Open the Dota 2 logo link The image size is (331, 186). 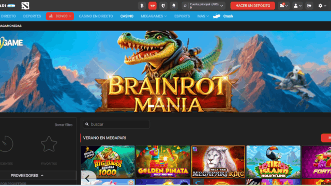click(x=25, y=6)
